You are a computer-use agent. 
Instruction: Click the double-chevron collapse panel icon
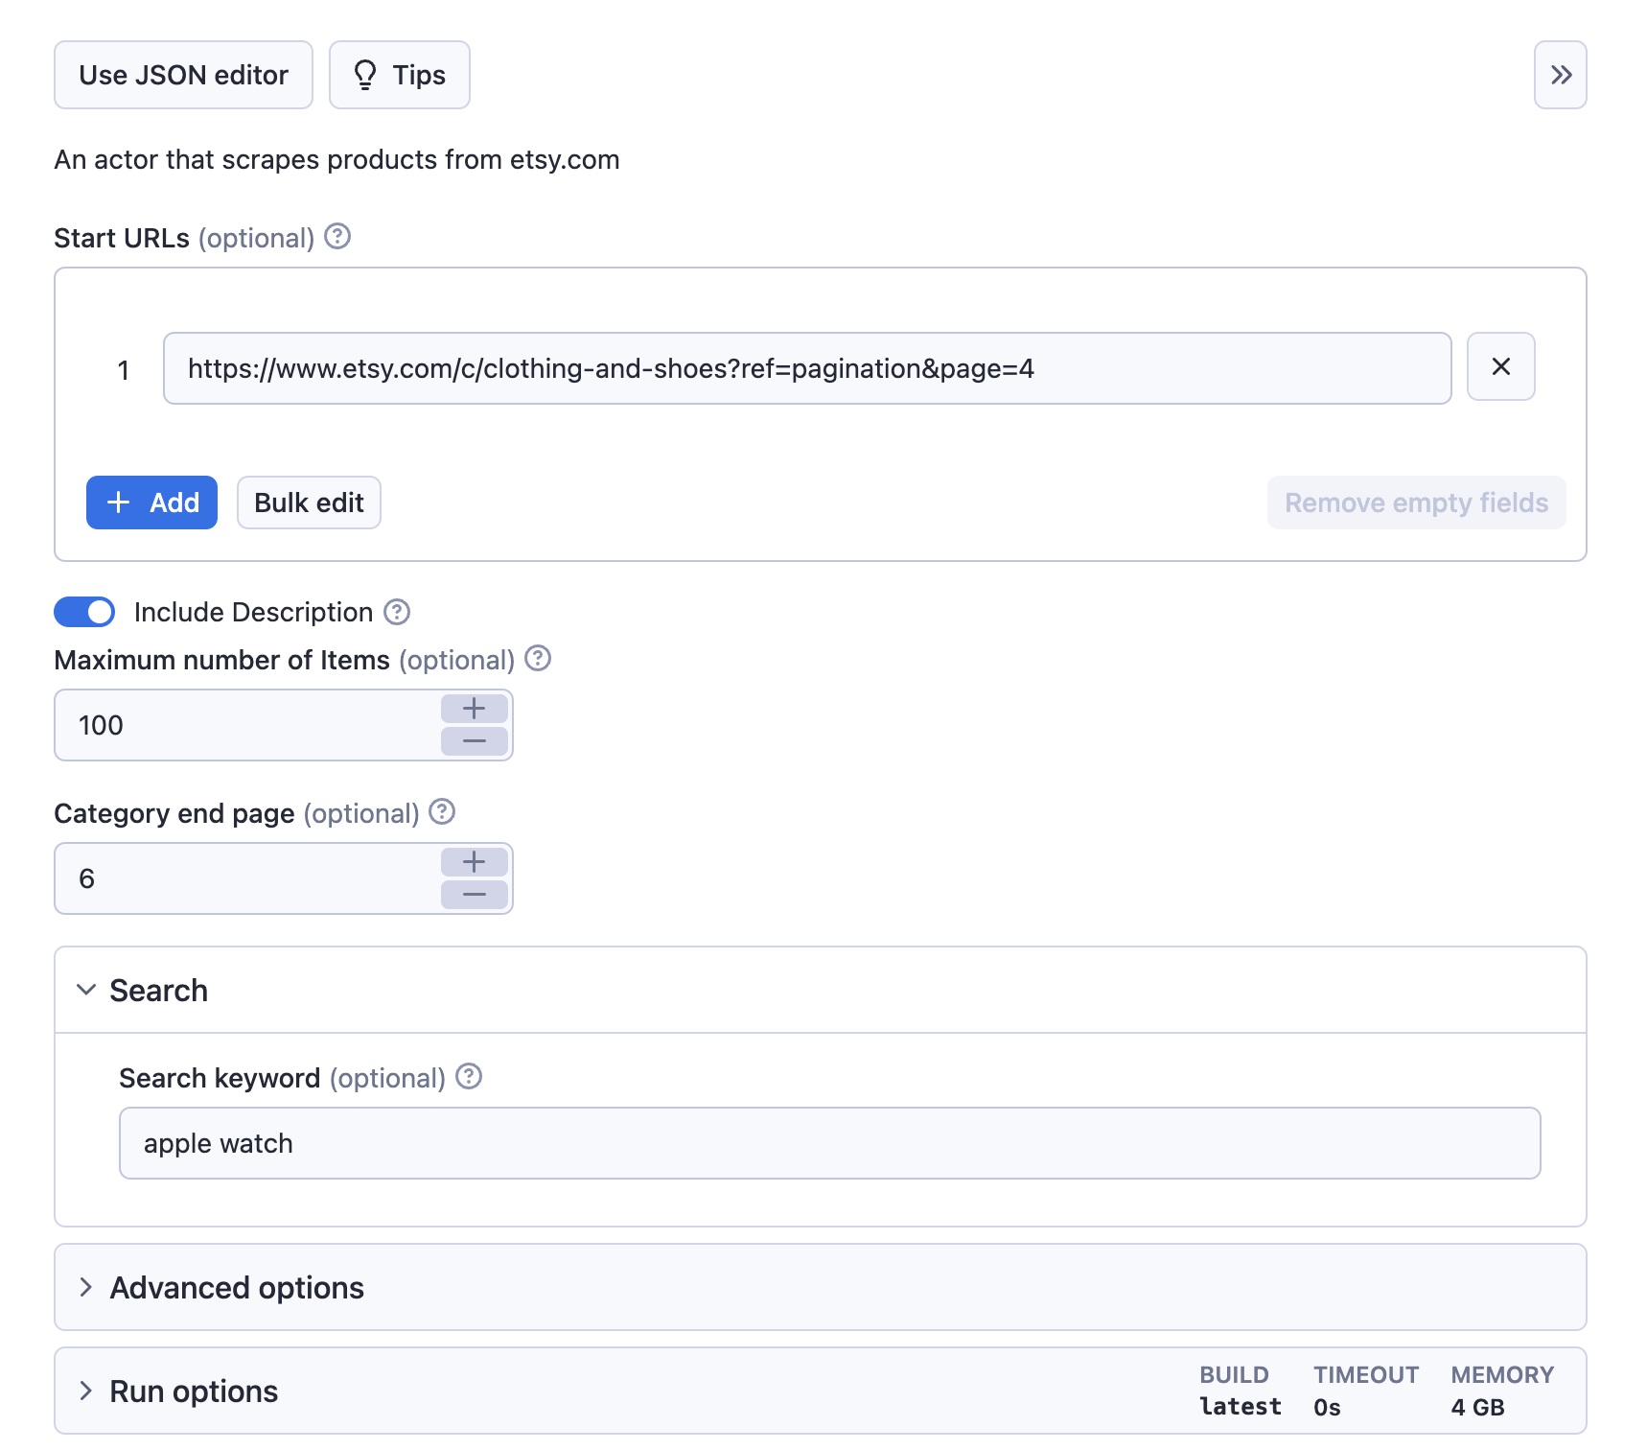(1560, 75)
